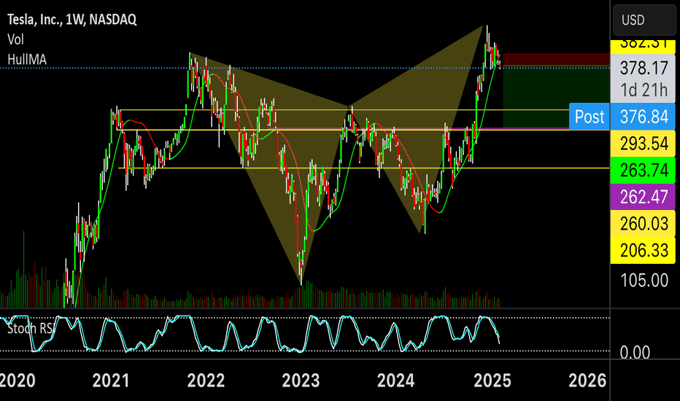Click the 0.00 Stoch RSI axis value

(635, 352)
